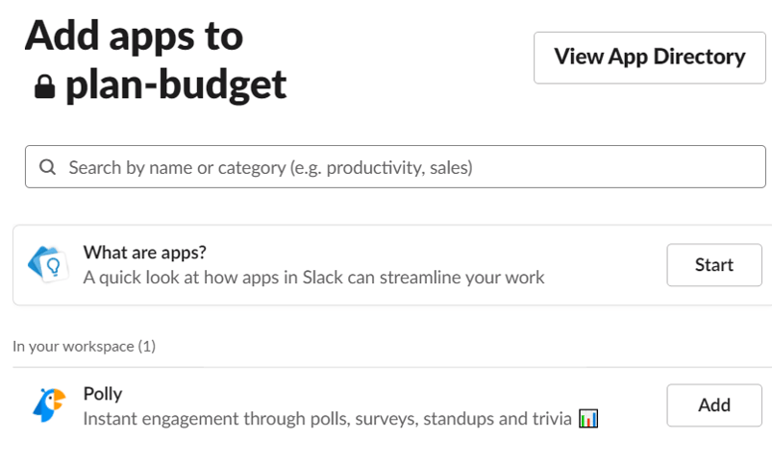The width and height of the screenshot is (772, 463).
Task: Click the magnifier icon in the search box
Action: [x=47, y=167]
